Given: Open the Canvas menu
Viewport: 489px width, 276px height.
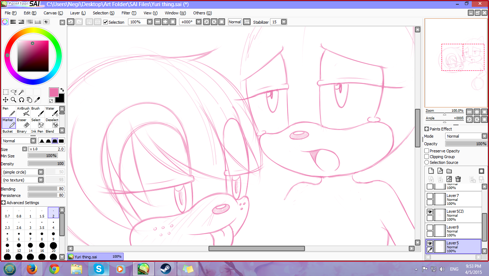Looking at the screenshot, I should coord(53,13).
